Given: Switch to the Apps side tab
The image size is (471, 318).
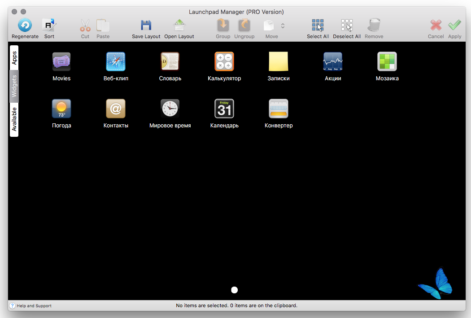Looking at the screenshot, I should click(14, 58).
